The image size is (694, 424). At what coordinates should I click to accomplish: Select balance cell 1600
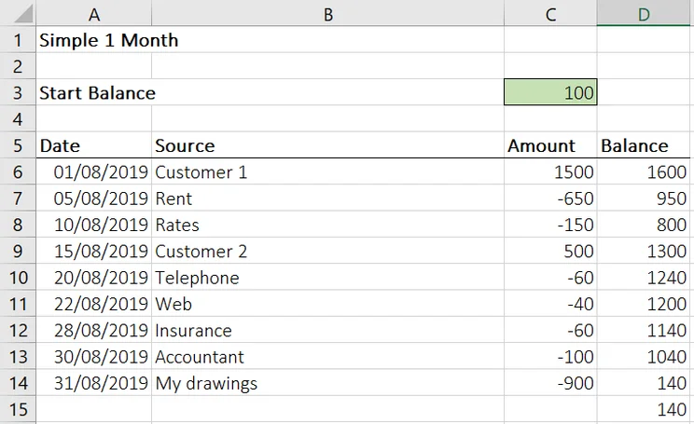click(x=644, y=171)
